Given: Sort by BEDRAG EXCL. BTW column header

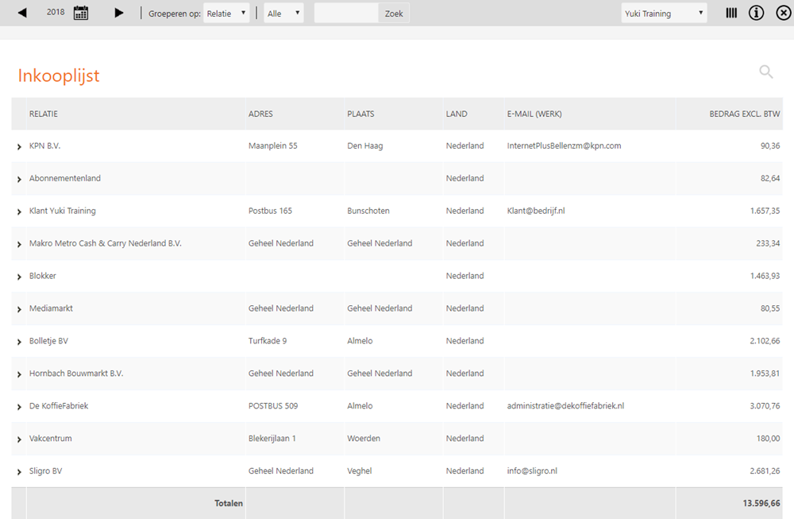Looking at the screenshot, I should 745,114.
